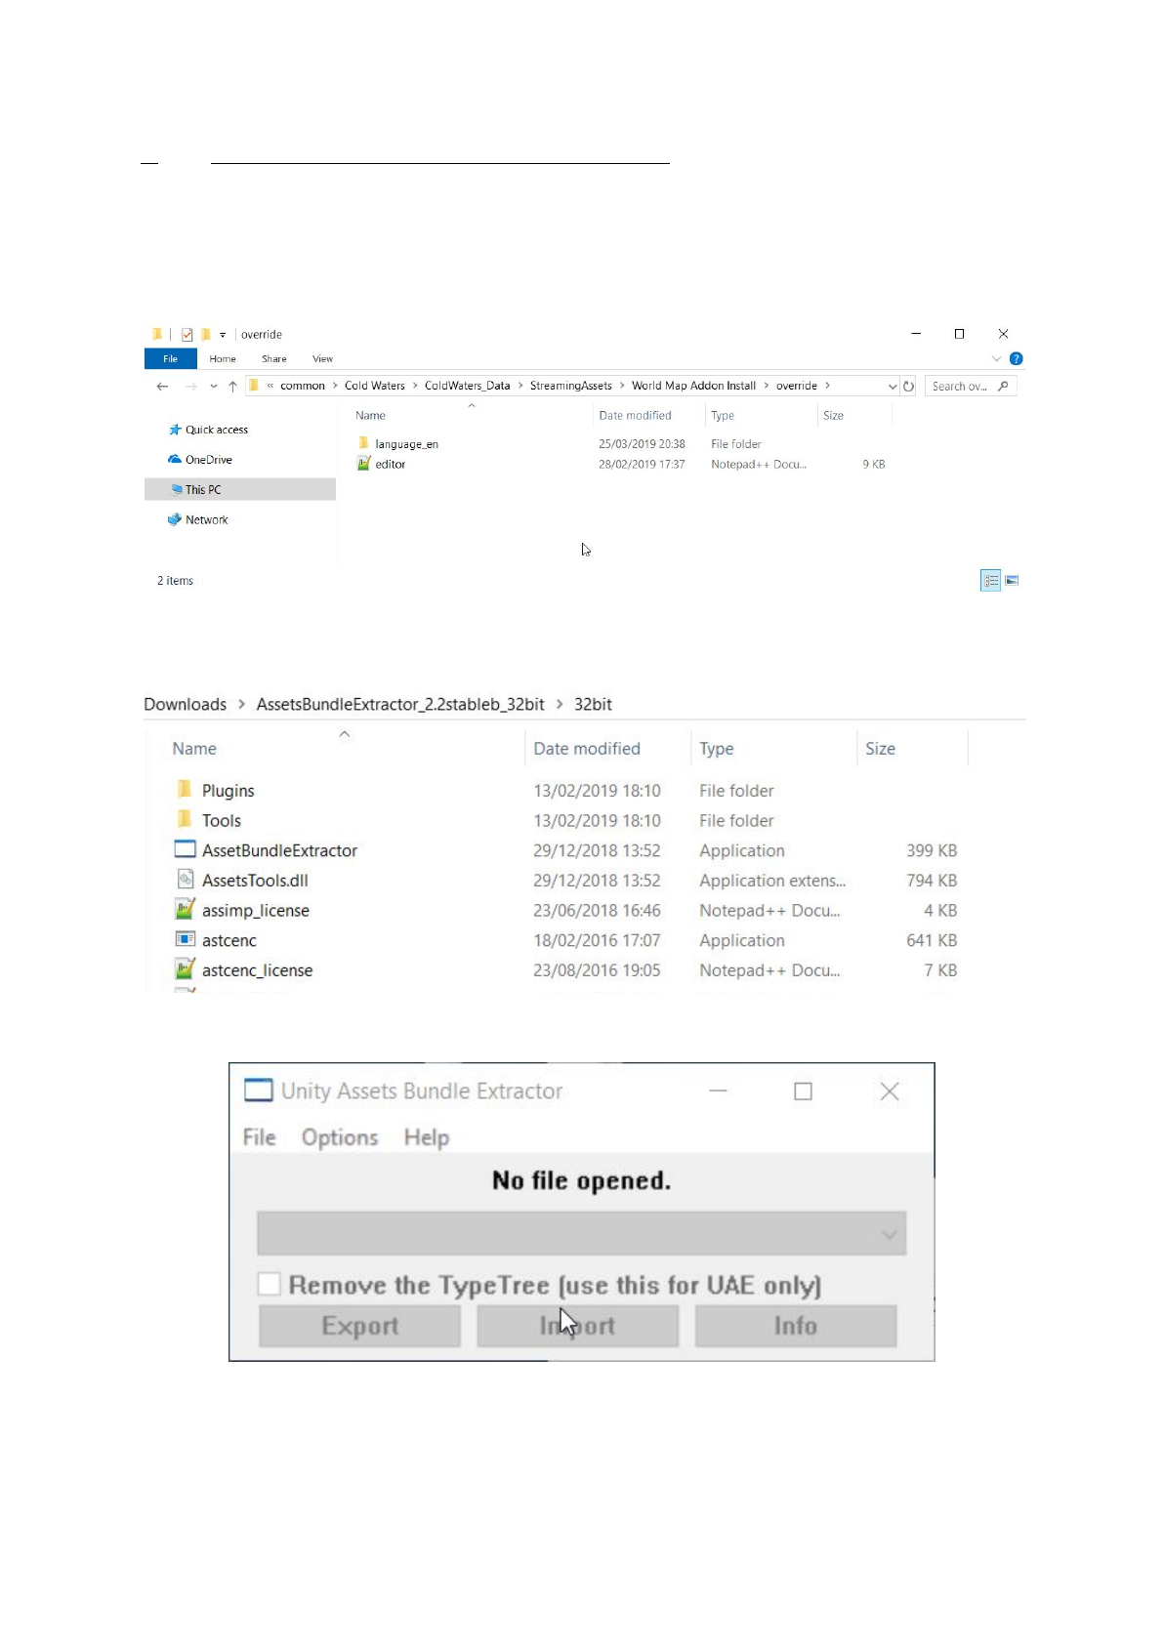Click the This PC computer icon
Viewport: 1164px width, 1646px height.
pos(176,489)
